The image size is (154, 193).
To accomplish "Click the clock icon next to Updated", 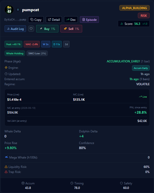I will (x=6, y=74).
